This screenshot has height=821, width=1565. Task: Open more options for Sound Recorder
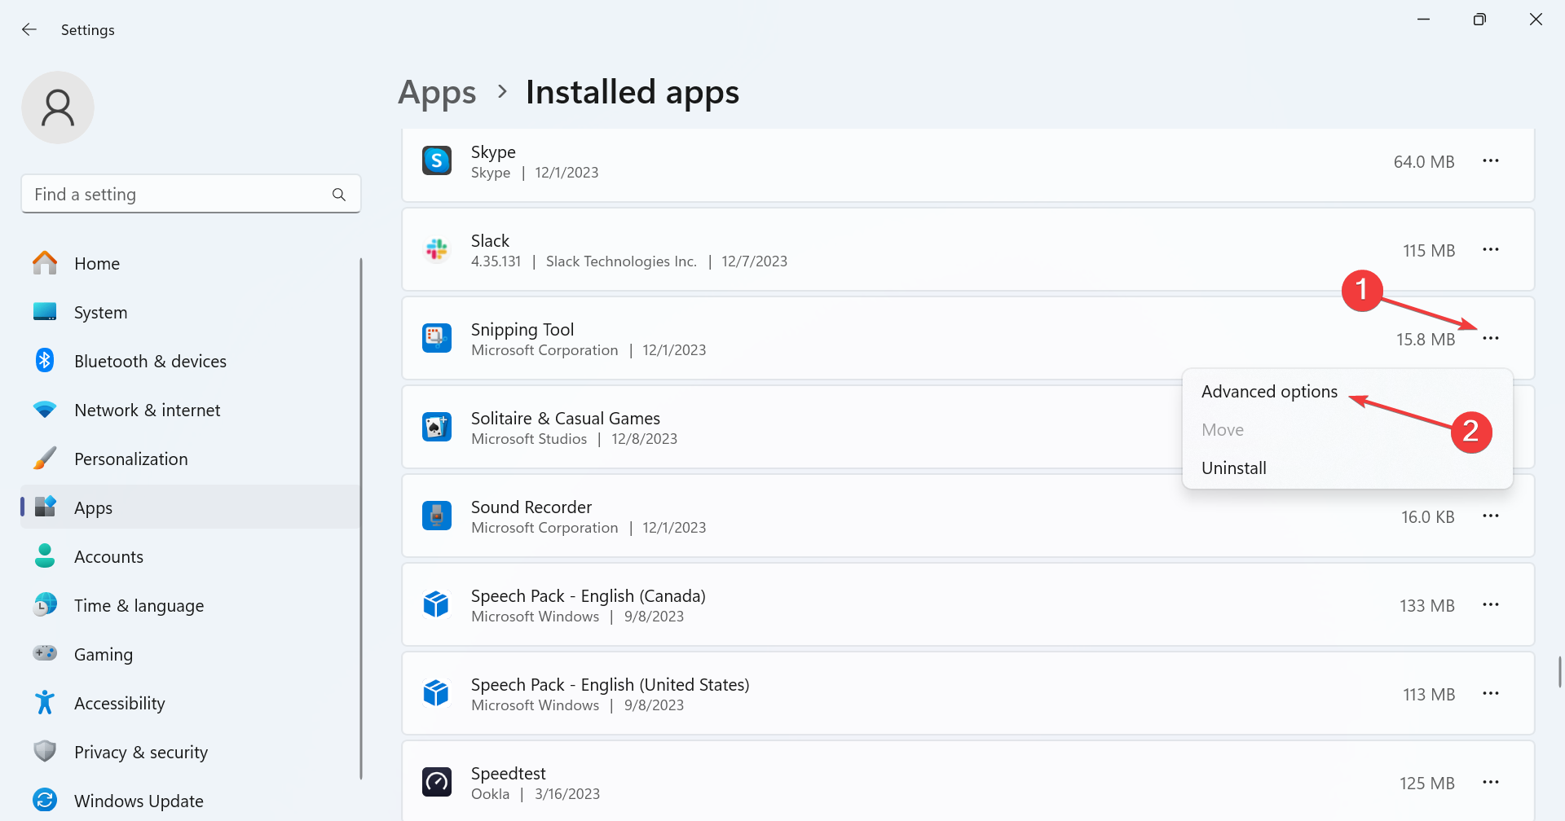tap(1491, 516)
